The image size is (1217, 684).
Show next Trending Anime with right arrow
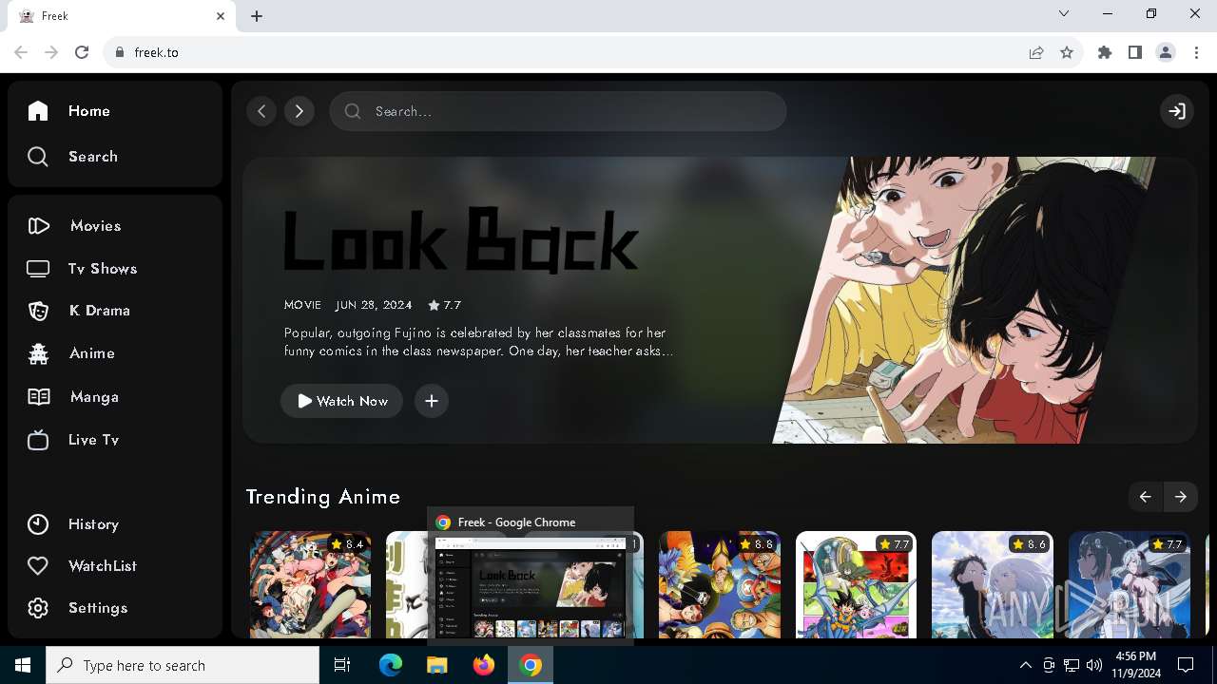(x=1180, y=497)
